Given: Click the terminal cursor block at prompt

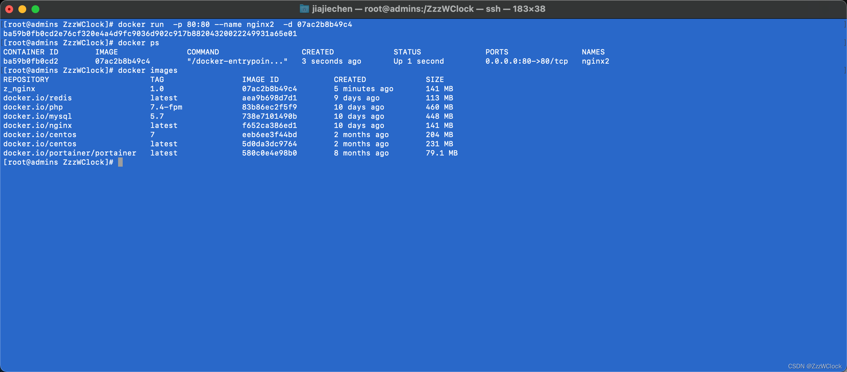Looking at the screenshot, I should (120, 162).
